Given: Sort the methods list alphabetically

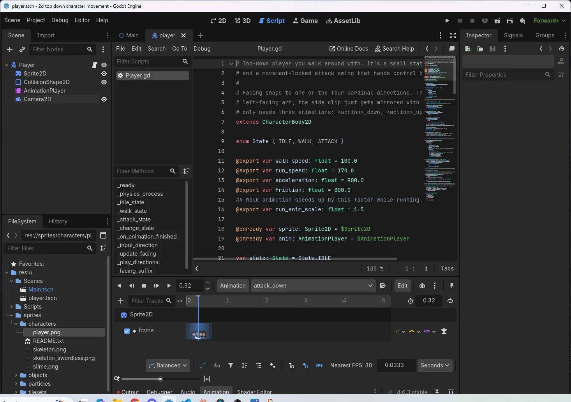Looking at the screenshot, I should tap(186, 171).
